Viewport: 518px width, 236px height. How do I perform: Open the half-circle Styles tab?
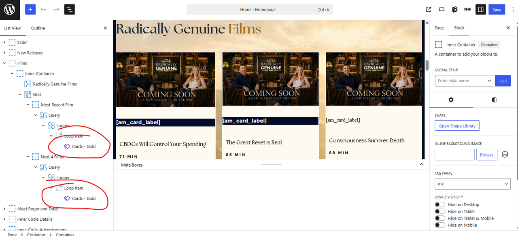[494, 100]
